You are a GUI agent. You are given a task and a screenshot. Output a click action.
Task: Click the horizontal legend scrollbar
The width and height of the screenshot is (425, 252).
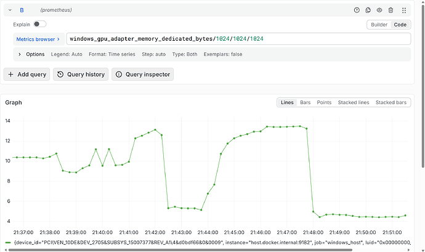coord(180,250)
